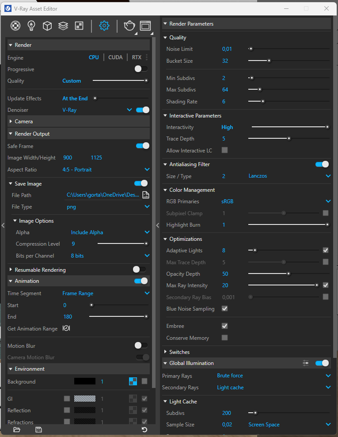This screenshot has height=437, width=338.
Task: Click the Light Cache Subdivs 200 value
Action: pos(227,413)
